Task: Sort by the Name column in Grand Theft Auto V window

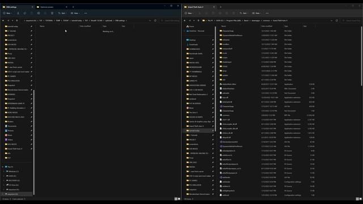Action: (x=223, y=26)
